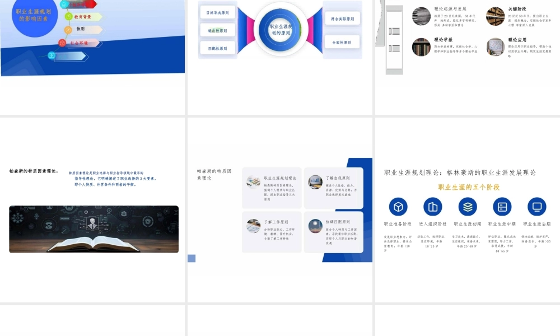Click the building icon above 进入组织阶段
560x336 pixels.
432,207
